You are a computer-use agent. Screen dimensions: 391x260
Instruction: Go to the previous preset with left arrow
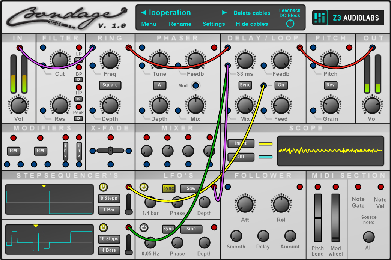click(x=143, y=12)
